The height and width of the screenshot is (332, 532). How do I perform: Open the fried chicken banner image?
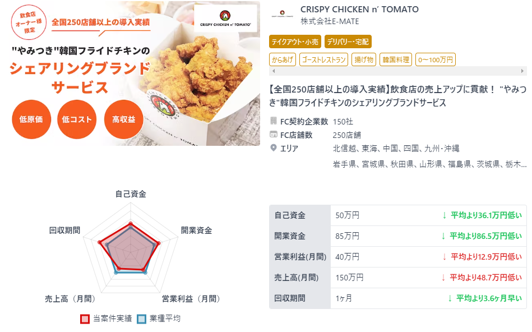click(130, 73)
